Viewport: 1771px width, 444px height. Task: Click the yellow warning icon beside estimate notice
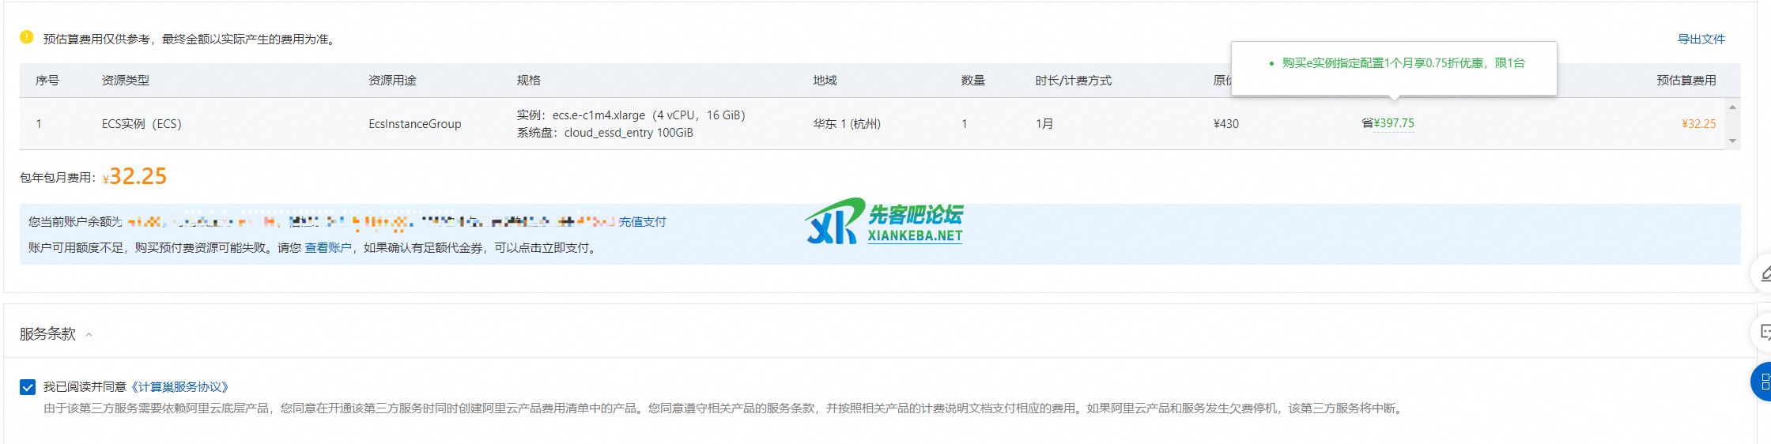point(27,37)
